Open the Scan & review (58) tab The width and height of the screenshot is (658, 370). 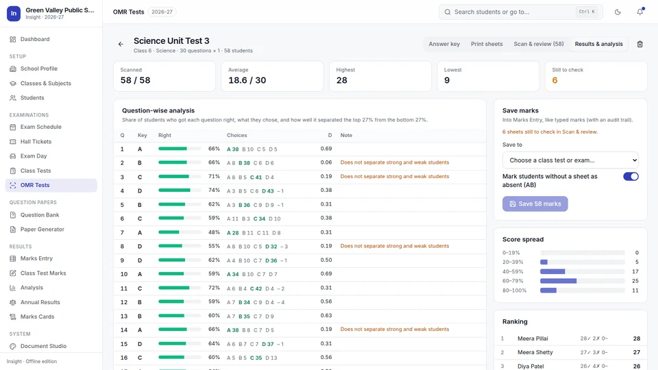(x=539, y=44)
